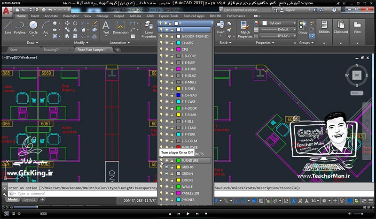Open the BYLAYER linetype dropdown

pos(279,36)
